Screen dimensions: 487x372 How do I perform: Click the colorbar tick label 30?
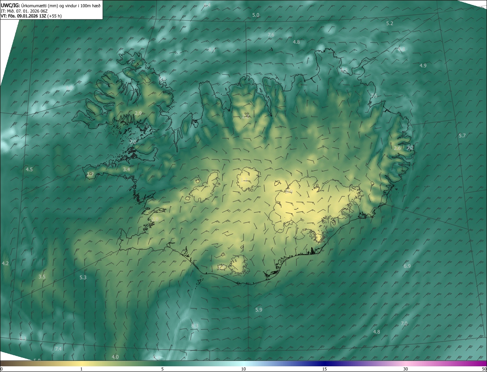pyautogui.click(x=406, y=369)
